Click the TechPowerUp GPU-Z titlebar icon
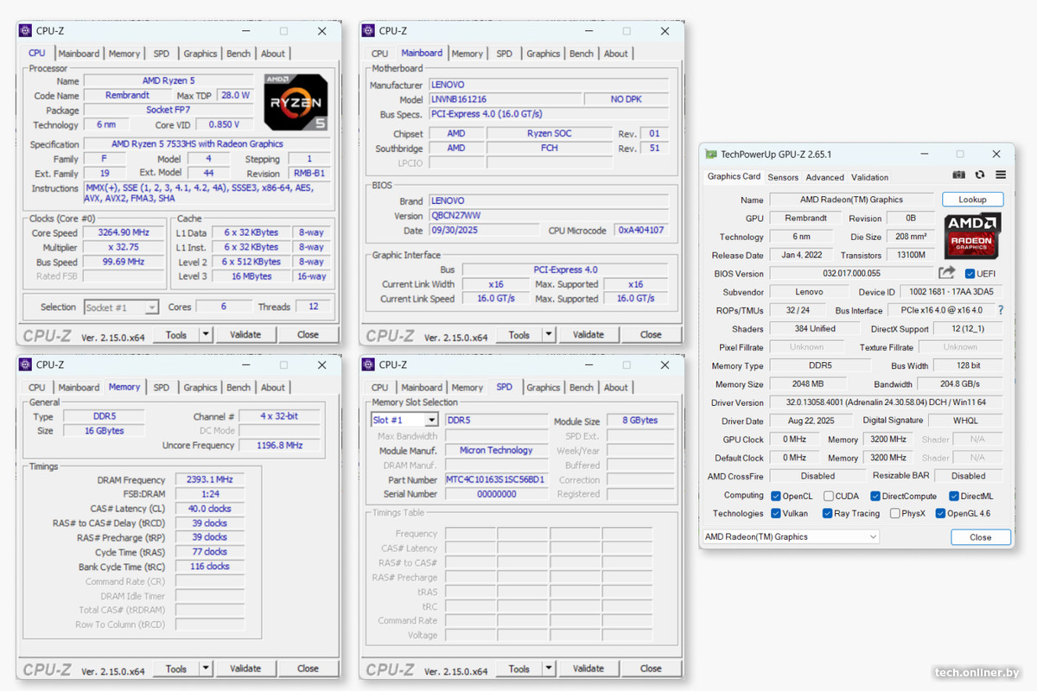 point(712,153)
